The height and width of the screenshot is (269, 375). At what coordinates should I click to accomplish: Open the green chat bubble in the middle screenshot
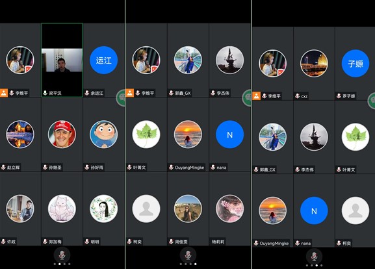click(x=246, y=97)
